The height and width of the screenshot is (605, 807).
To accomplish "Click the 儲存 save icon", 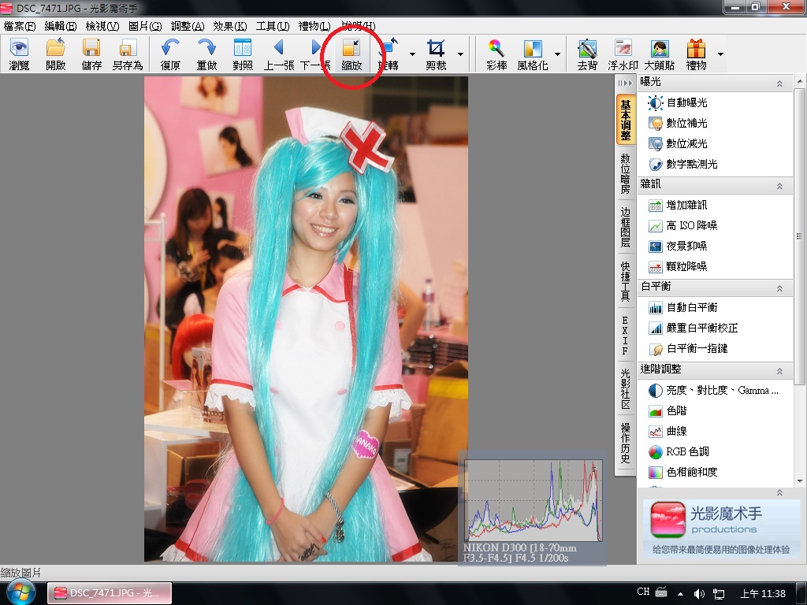I will click(x=91, y=54).
